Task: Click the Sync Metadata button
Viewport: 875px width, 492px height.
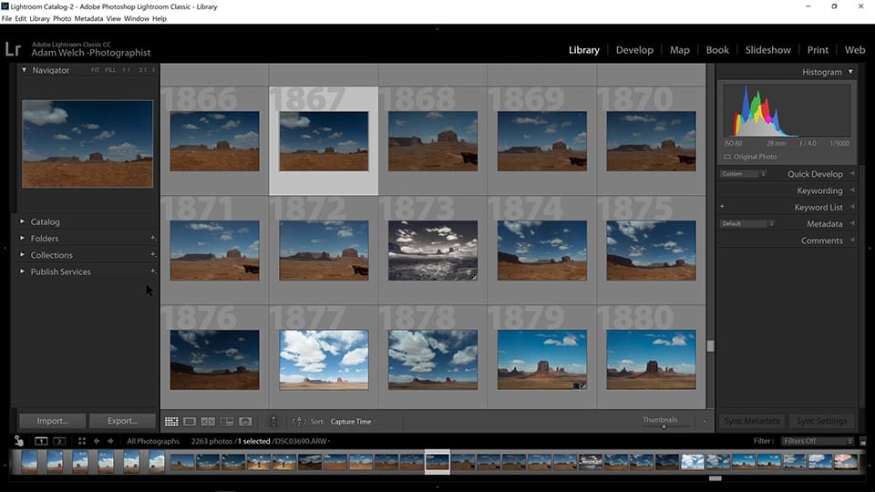Action: click(x=752, y=421)
